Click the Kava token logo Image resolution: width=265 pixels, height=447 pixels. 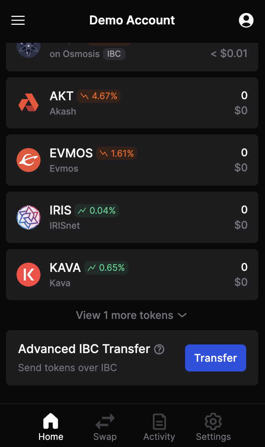pyautogui.click(x=29, y=275)
